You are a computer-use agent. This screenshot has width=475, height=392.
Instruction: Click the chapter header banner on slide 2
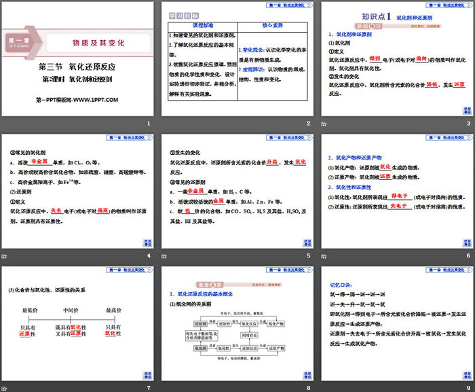pos(289,5)
